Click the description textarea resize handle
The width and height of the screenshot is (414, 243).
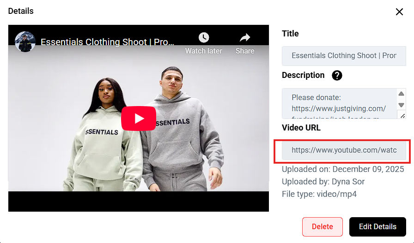(402, 116)
